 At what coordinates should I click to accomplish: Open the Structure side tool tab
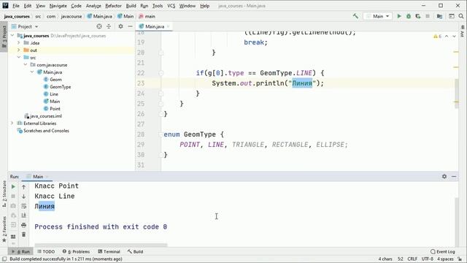click(4, 194)
